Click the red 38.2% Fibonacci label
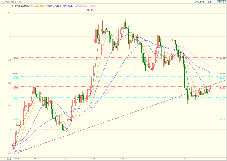Image resolution: width=227 pixels, height=161 pixels. click(15, 59)
